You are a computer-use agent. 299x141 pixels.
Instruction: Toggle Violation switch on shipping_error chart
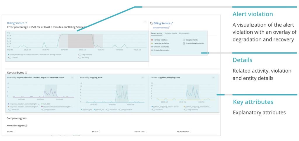[107, 110]
